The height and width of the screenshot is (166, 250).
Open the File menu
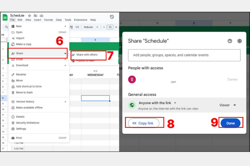click(12, 20)
